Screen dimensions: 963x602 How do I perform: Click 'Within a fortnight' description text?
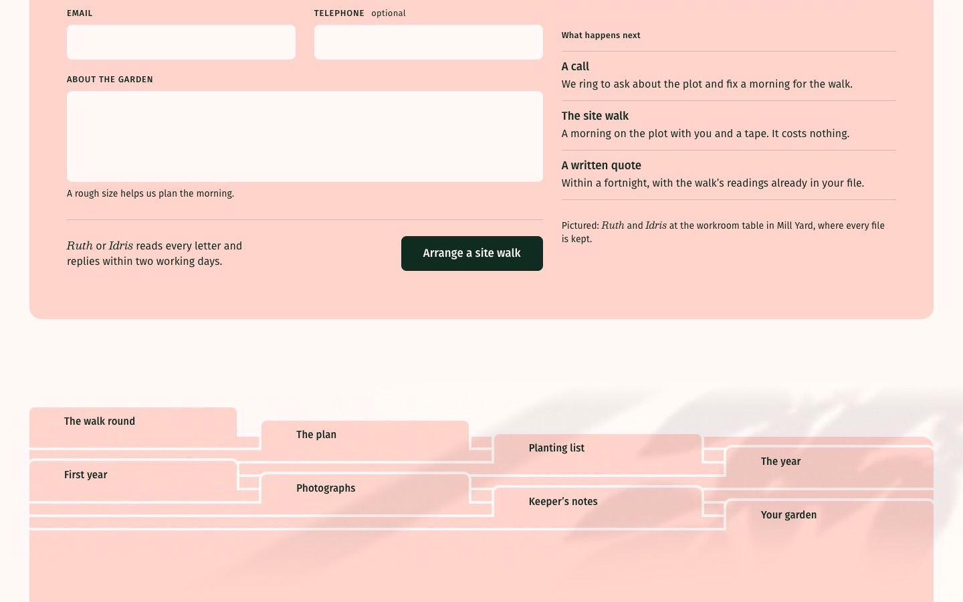click(713, 183)
